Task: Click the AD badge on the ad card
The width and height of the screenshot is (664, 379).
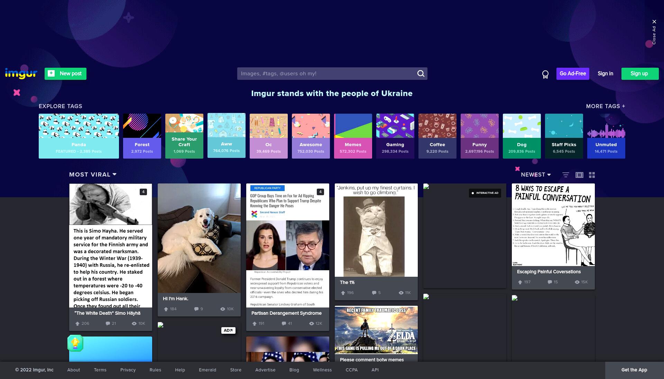Action: 228,330
